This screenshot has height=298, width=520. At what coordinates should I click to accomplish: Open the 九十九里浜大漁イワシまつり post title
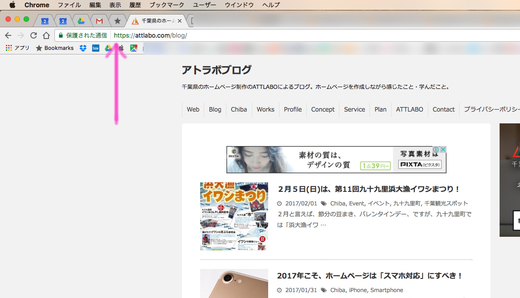click(368, 189)
